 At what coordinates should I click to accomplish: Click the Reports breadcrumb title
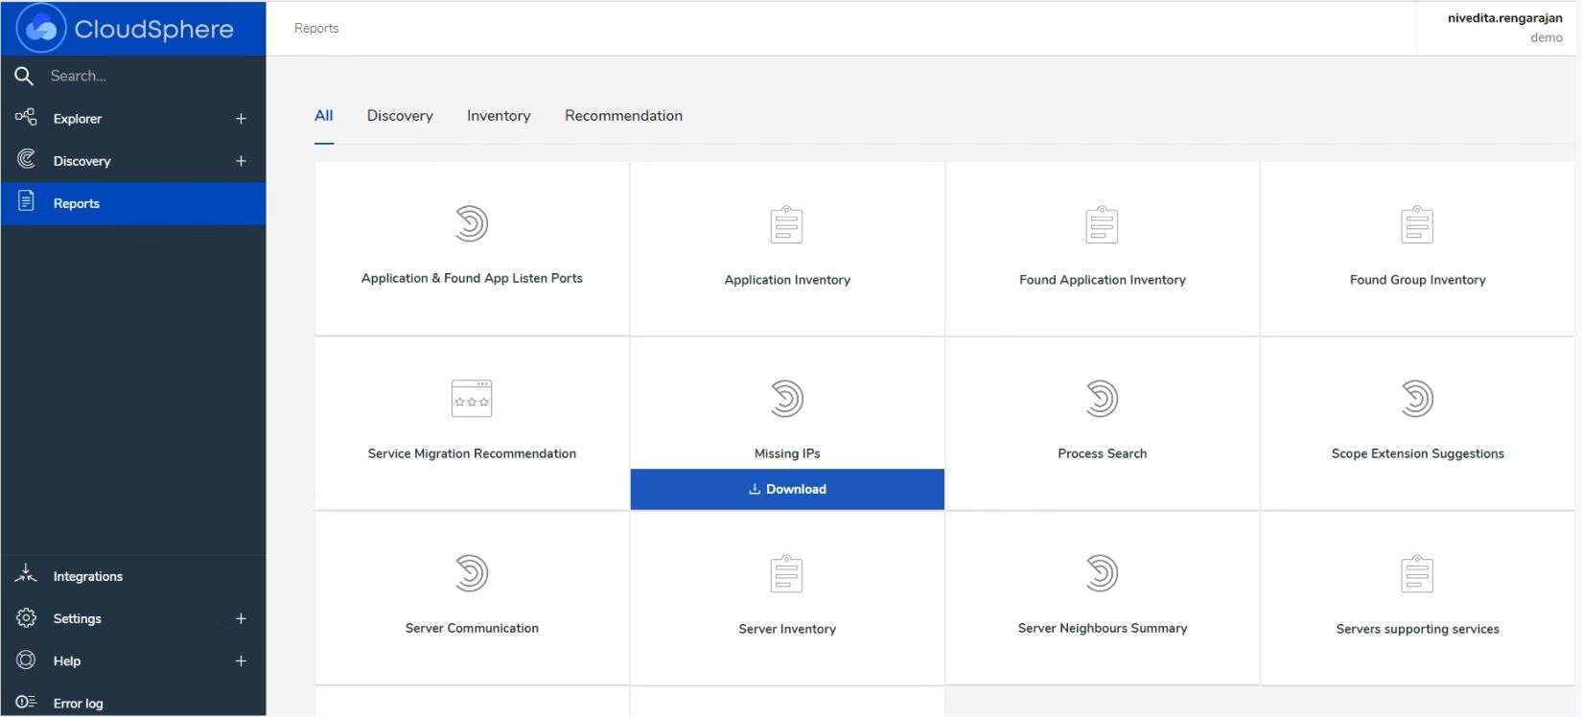(x=316, y=29)
